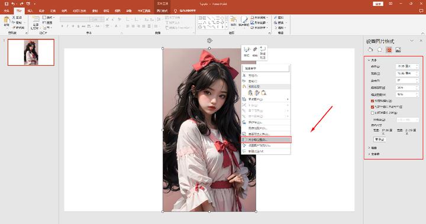The width and height of the screenshot is (426, 224).
Task: Click Cut in the ribbon clipboard group
Action: pyautogui.click(x=17, y=17)
